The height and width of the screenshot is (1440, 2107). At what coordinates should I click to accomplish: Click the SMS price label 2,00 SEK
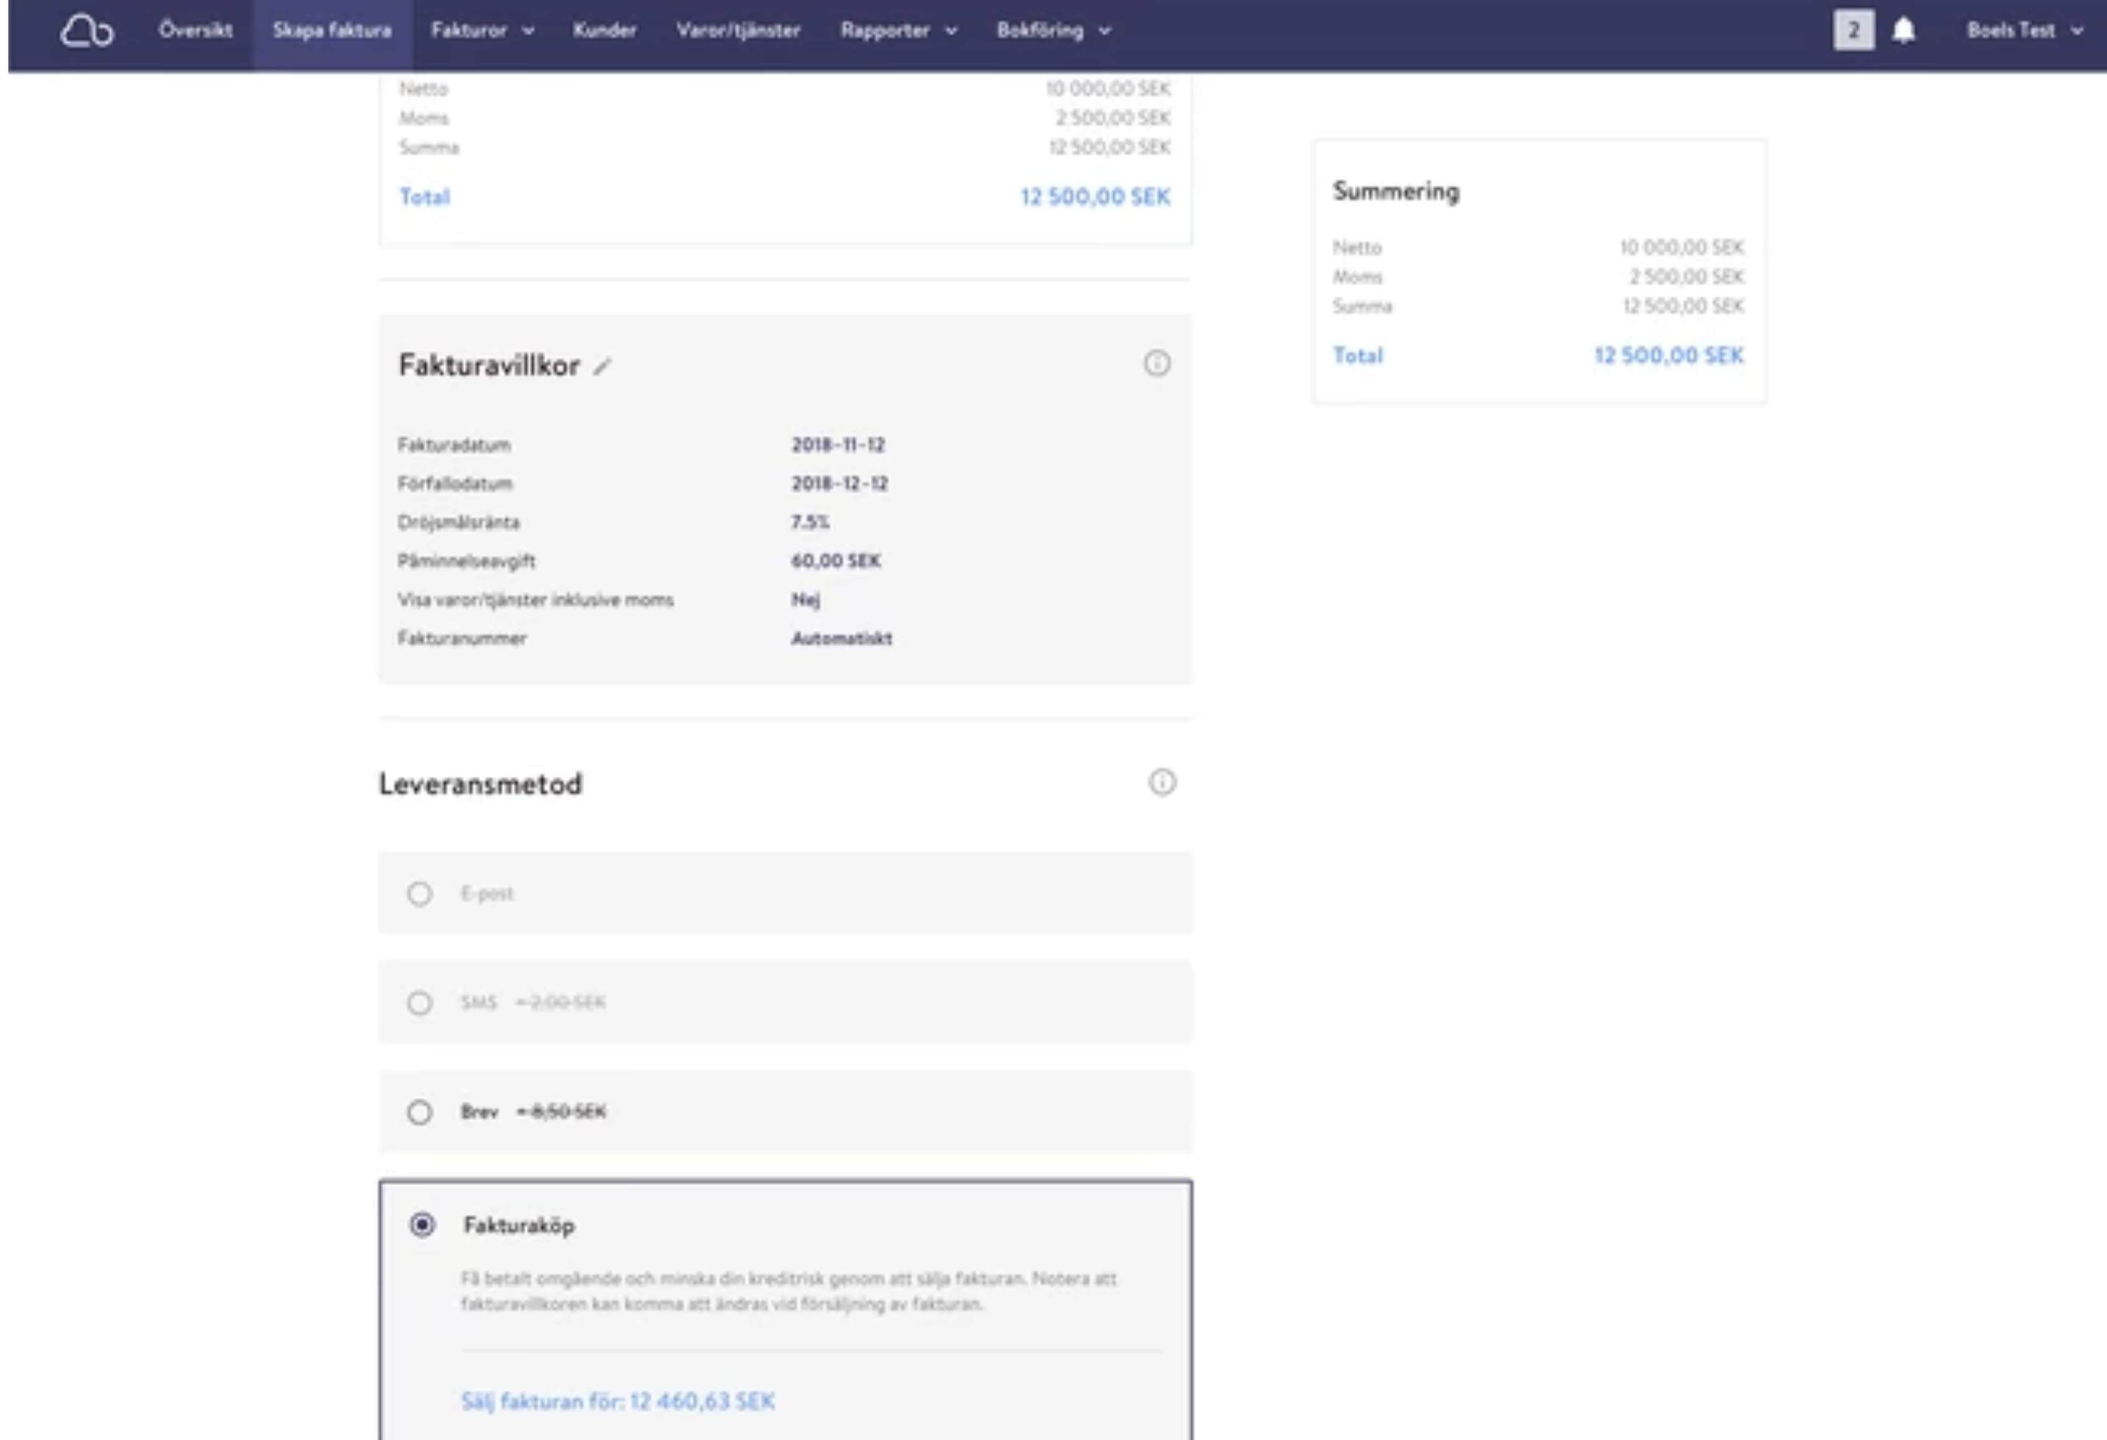[x=560, y=1002]
